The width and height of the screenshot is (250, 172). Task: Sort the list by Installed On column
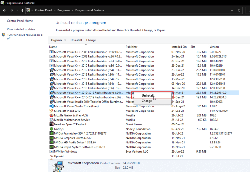(179, 47)
